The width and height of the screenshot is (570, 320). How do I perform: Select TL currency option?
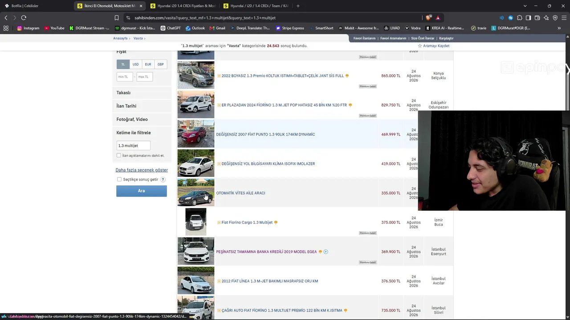coord(123,64)
